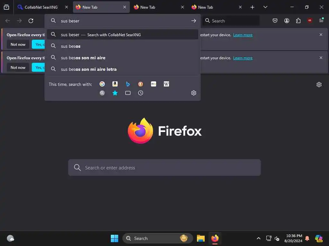The height and width of the screenshot is (246, 329).
Task: Select the 'sus besos' suggestion
Action: click(x=122, y=46)
